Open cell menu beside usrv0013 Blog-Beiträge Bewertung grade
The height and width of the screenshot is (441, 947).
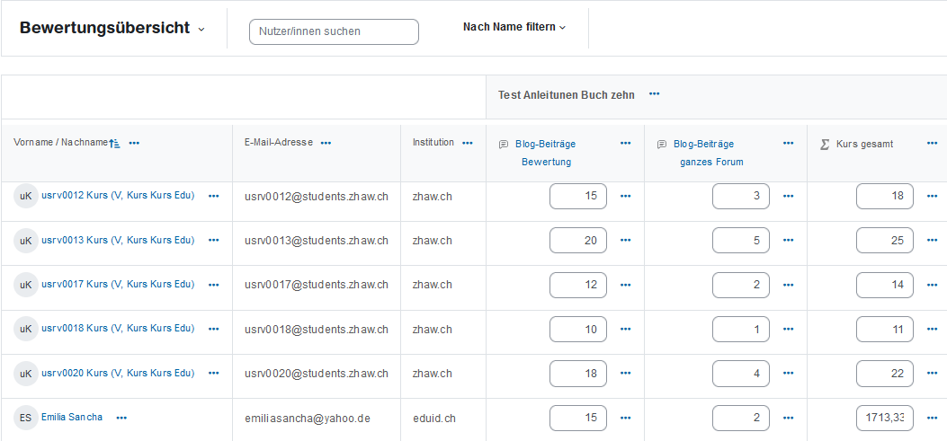(625, 241)
